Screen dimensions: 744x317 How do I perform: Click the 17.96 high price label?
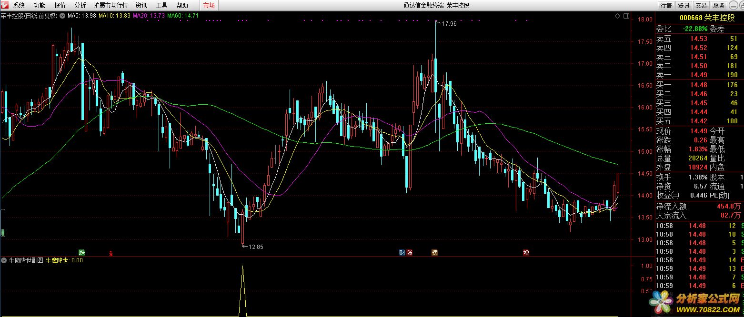(x=449, y=23)
